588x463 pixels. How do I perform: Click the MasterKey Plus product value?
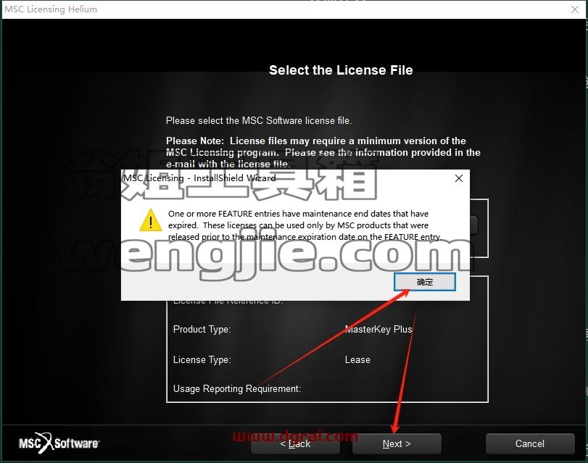378,329
